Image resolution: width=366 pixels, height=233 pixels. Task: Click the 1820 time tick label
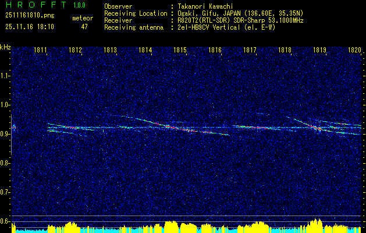(354, 50)
